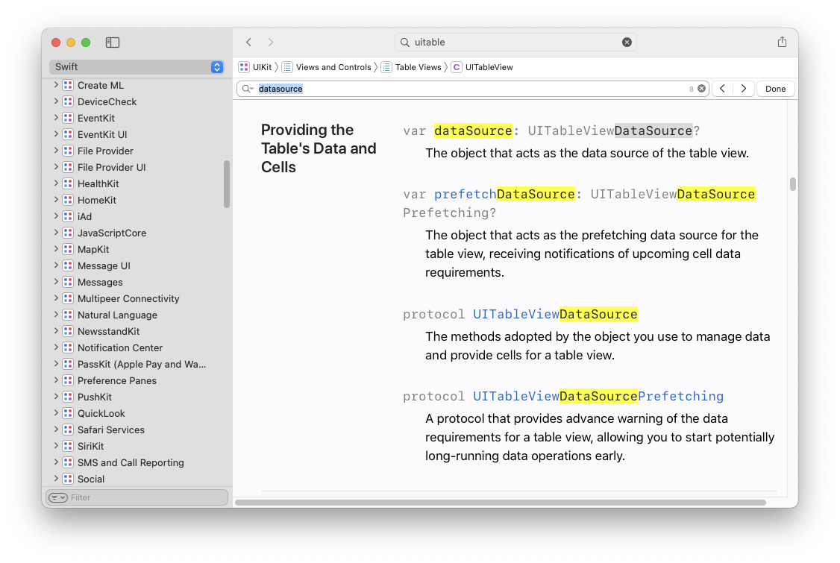840x563 pixels.
Task: Click the documentation search magnifier icon
Action: coord(405,43)
